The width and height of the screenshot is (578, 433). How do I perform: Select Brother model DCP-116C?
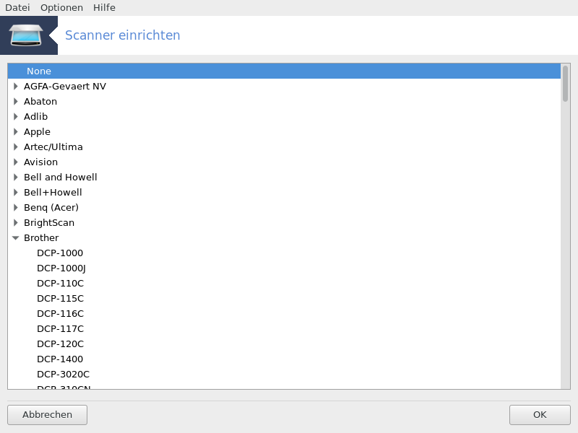click(x=60, y=313)
